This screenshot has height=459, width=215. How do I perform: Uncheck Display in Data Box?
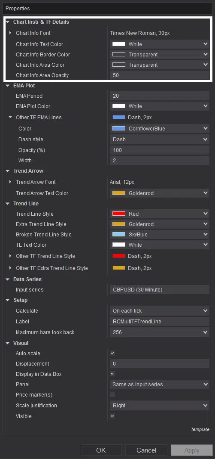(112, 374)
